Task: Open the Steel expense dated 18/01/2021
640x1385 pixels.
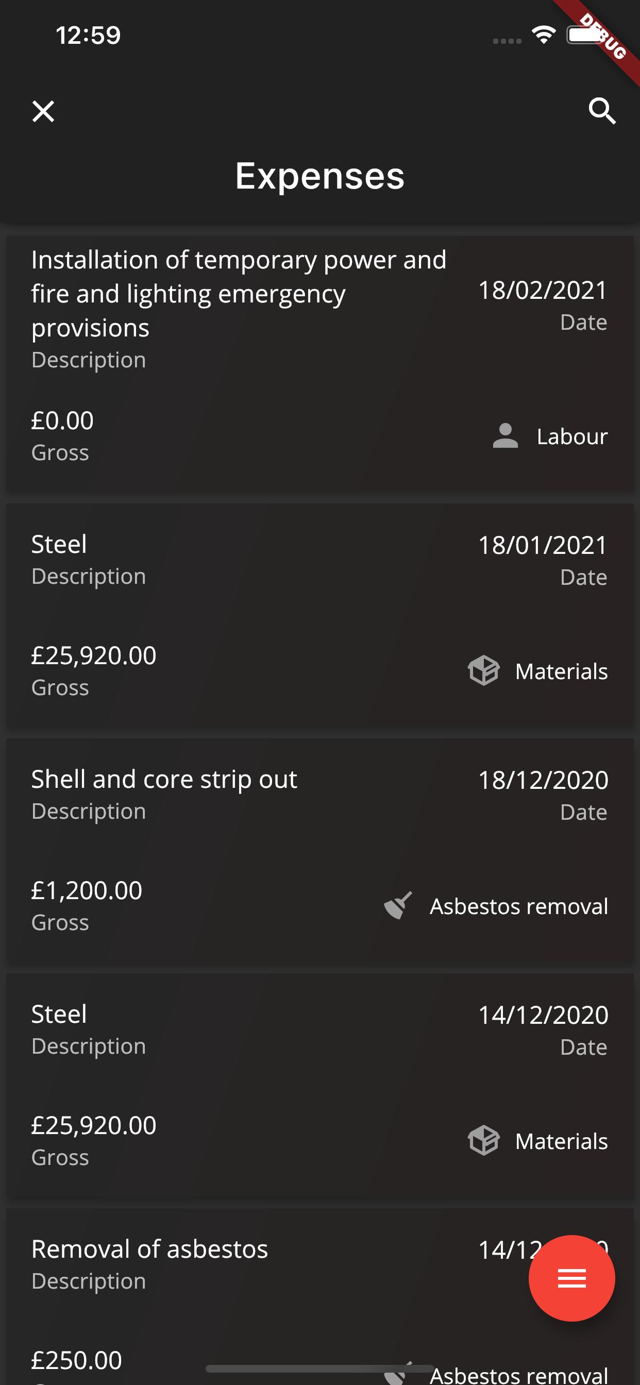Action: coord(320,617)
